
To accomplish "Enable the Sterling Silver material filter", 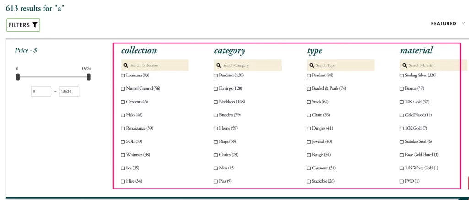I will [401, 75].
